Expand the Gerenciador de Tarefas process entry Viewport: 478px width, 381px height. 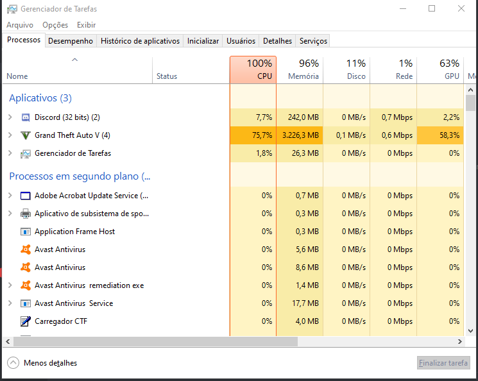(x=10, y=153)
